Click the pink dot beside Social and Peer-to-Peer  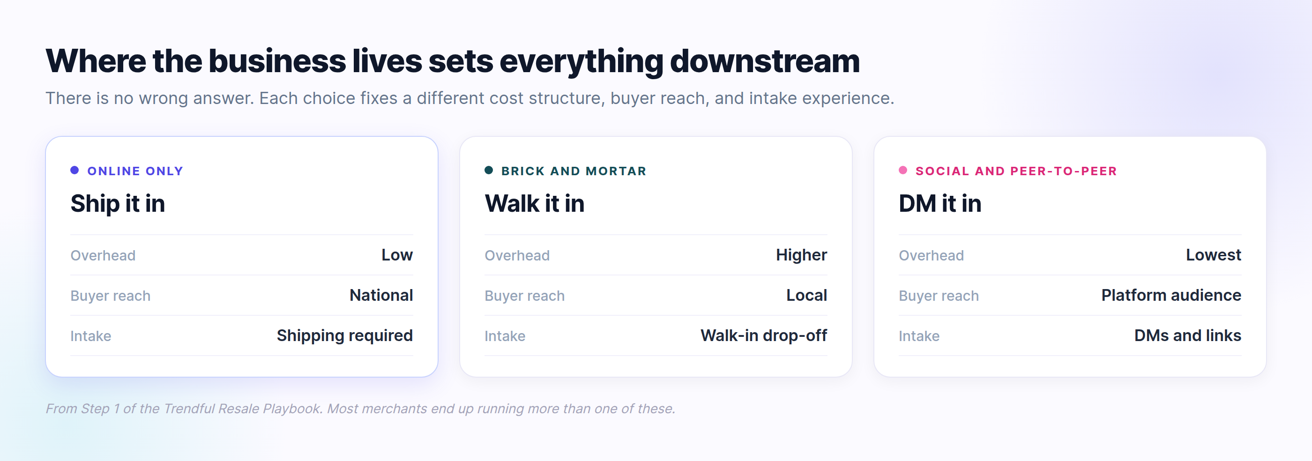coord(902,170)
